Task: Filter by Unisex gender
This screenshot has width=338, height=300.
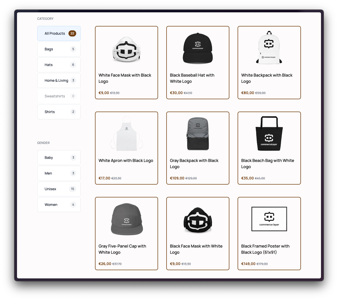Action: tap(59, 189)
